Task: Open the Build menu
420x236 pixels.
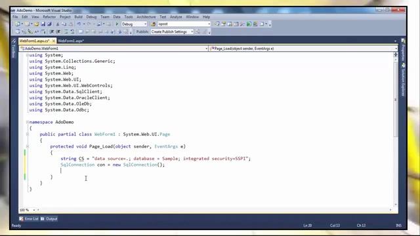Action: click(x=79, y=17)
